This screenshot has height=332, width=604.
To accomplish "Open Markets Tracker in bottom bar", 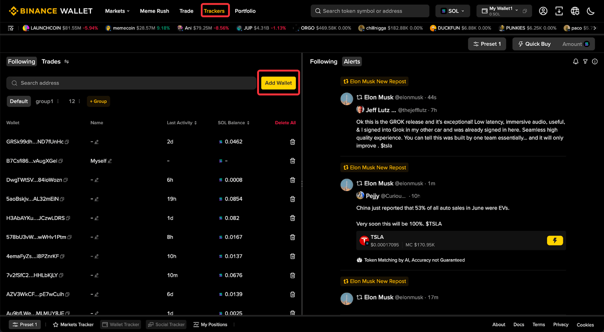I will (73, 324).
